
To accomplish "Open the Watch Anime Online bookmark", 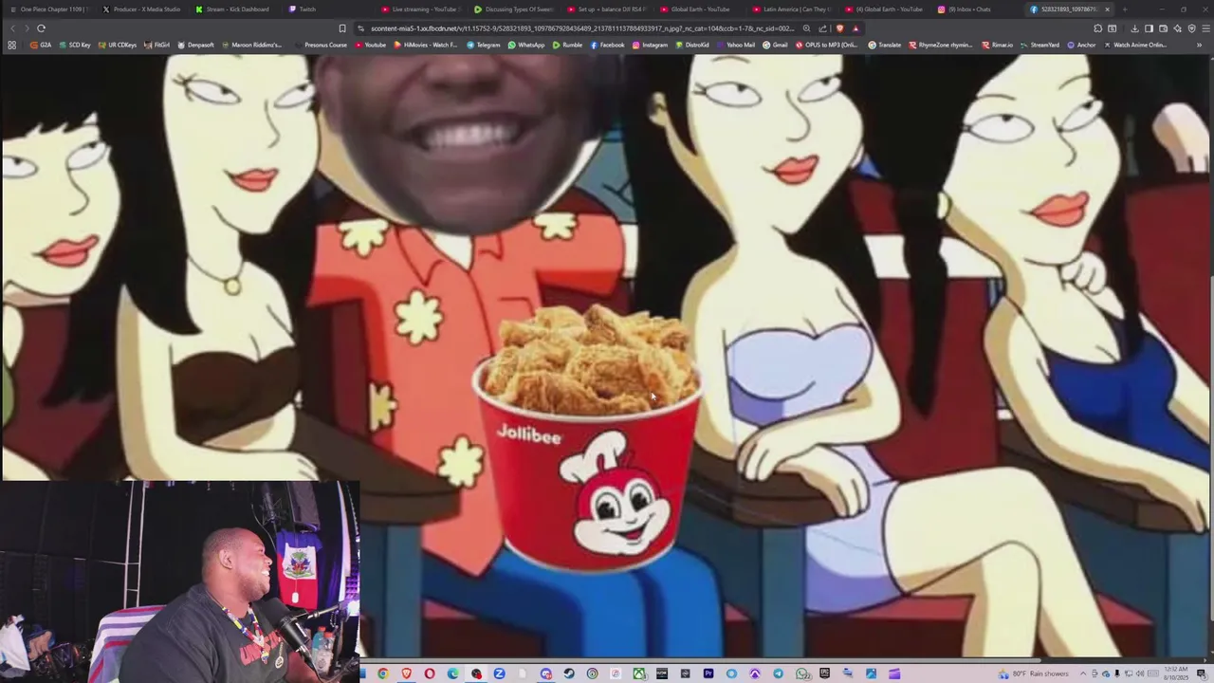I will point(1134,45).
